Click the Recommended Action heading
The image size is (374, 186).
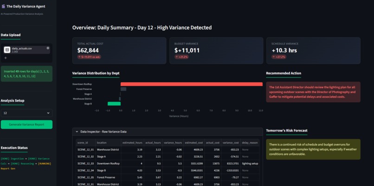[x=284, y=73]
